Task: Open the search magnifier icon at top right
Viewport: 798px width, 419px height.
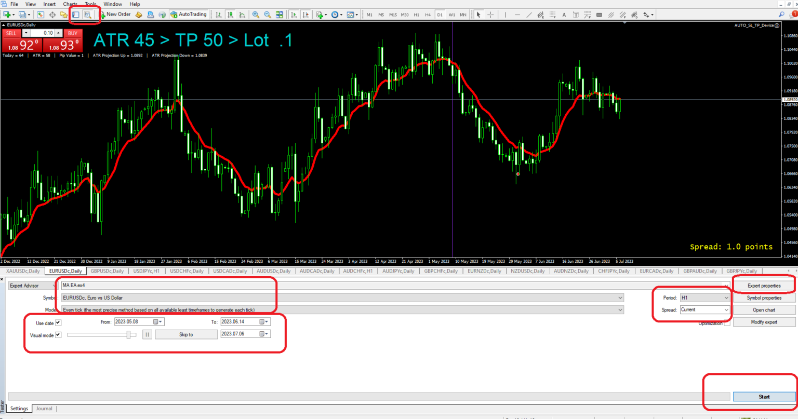Action: coord(781,15)
